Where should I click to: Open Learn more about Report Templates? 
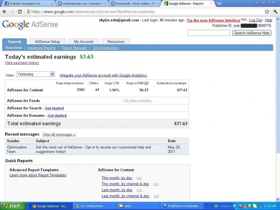click(38, 175)
